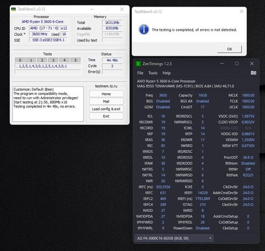265x251 pixels.
Task: Open the File menu in ZenTimings
Action: 140,73
